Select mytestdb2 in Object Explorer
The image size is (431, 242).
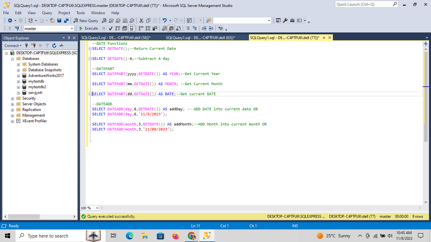pyautogui.click(x=37, y=87)
